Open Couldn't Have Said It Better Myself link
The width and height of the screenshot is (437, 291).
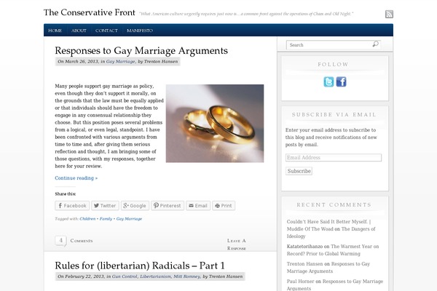point(329,226)
